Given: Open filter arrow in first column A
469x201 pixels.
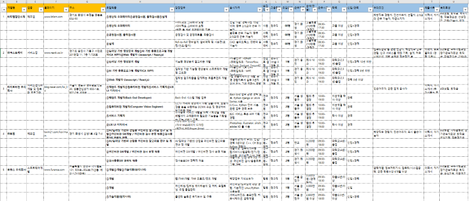Looking at the screenshot, I should coord(3,9).
